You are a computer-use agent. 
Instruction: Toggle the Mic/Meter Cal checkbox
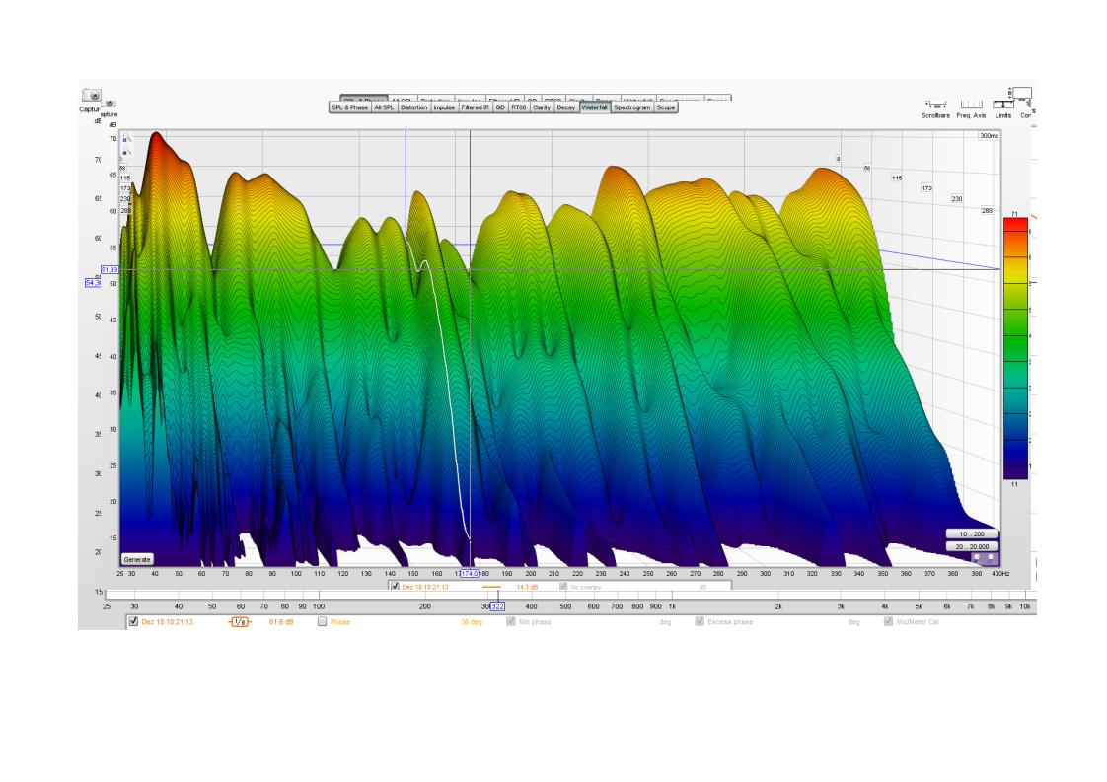(888, 622)
